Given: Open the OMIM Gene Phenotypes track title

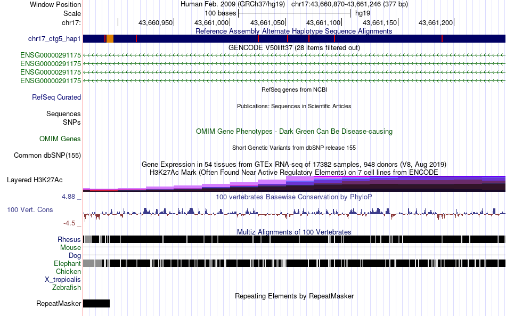Looking at the screenshot, I should tap(294, 132).
